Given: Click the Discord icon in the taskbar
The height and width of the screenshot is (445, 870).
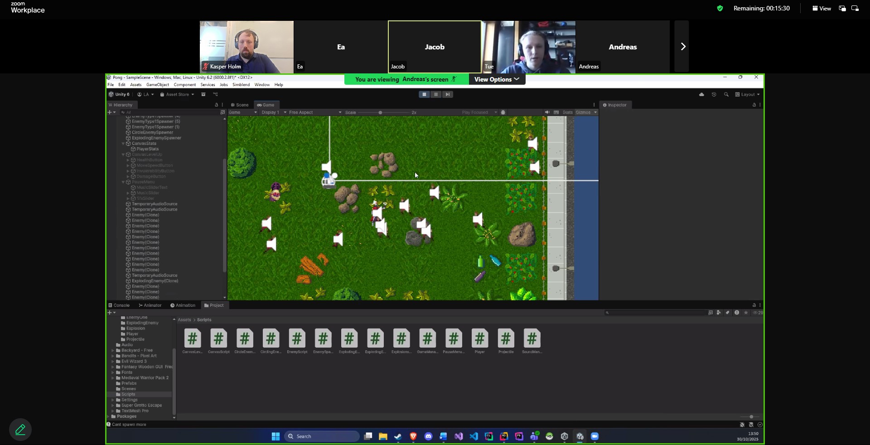Looking at the screenshot, I should pyautogui.click(x=428, y=436).
